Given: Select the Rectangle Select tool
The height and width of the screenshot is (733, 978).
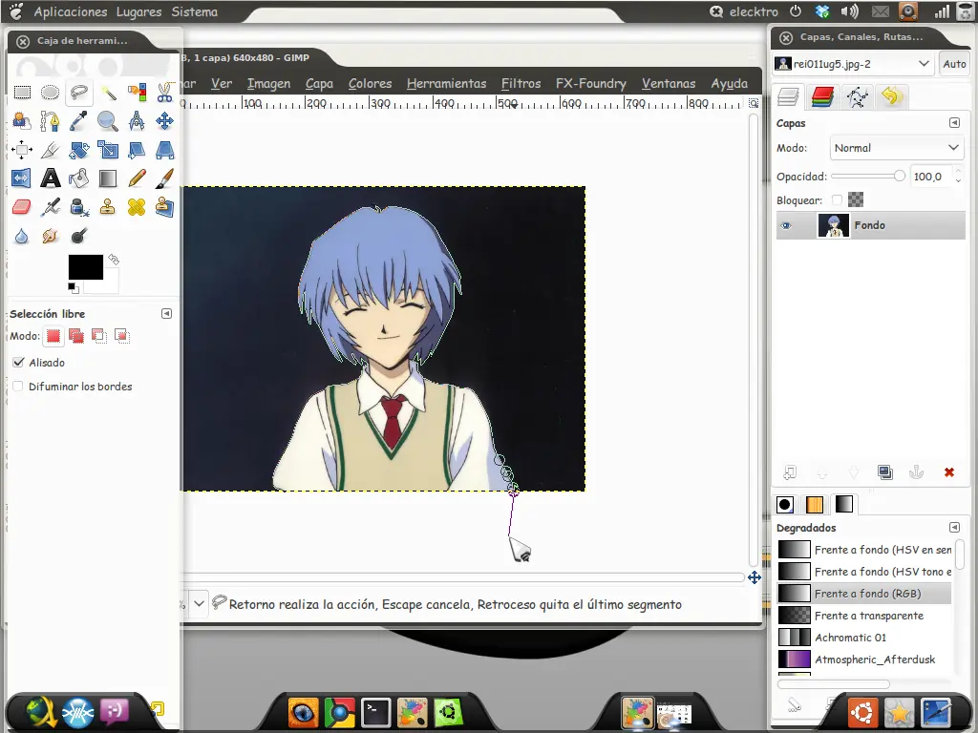Looking at the screenshot, I should (22, 93).
